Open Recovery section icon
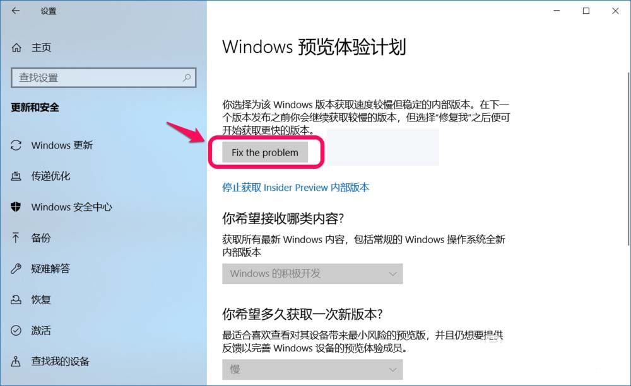The height and width of the screenshot is (386, 631). click(x=16, y=300)
